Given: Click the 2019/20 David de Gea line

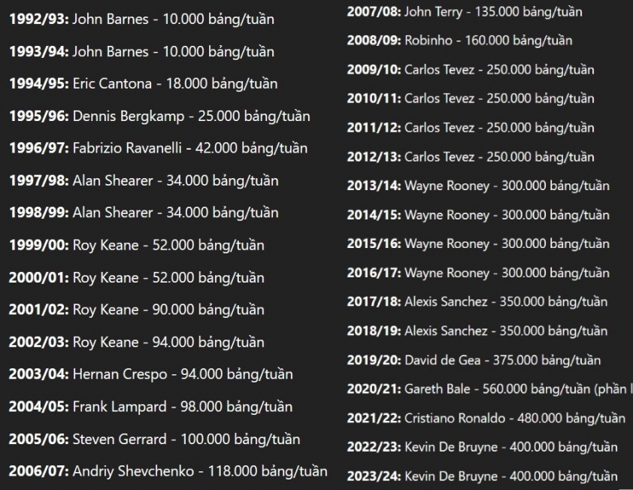Looking at the screenshot, I should [x=474, y=360].
